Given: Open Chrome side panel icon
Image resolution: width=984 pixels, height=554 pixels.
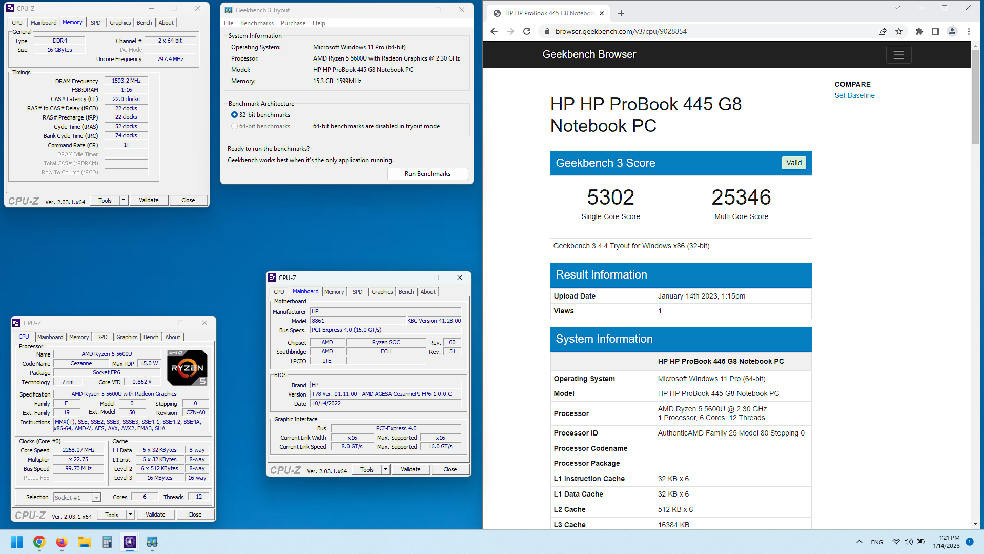Looking at the screenshot, I should [x=936, y=31].
